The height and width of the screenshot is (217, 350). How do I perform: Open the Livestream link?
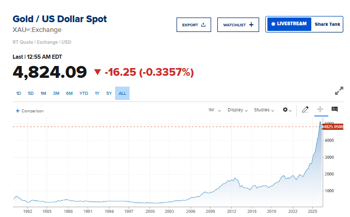click(x=289, y=24)
